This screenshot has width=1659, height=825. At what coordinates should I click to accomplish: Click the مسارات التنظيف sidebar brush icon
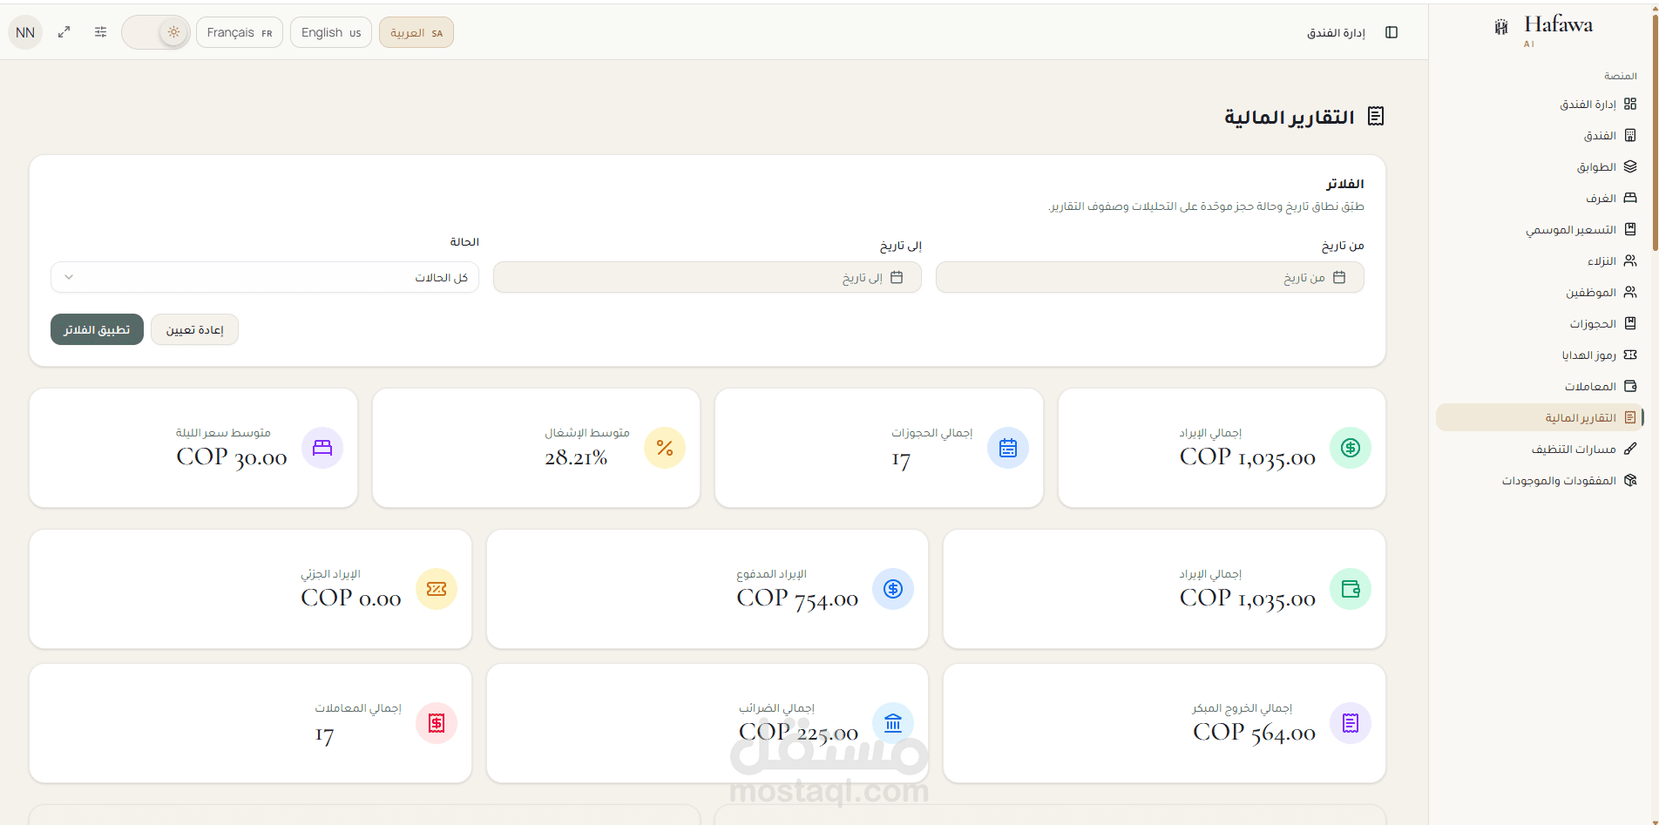click(1630, 449)
